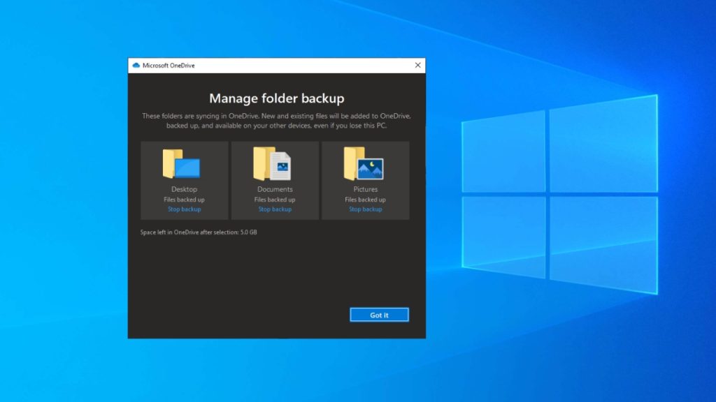
Task: Click the photo graphic on the Pictures tile
Action: pyautogui.click(x=371, y=167)
